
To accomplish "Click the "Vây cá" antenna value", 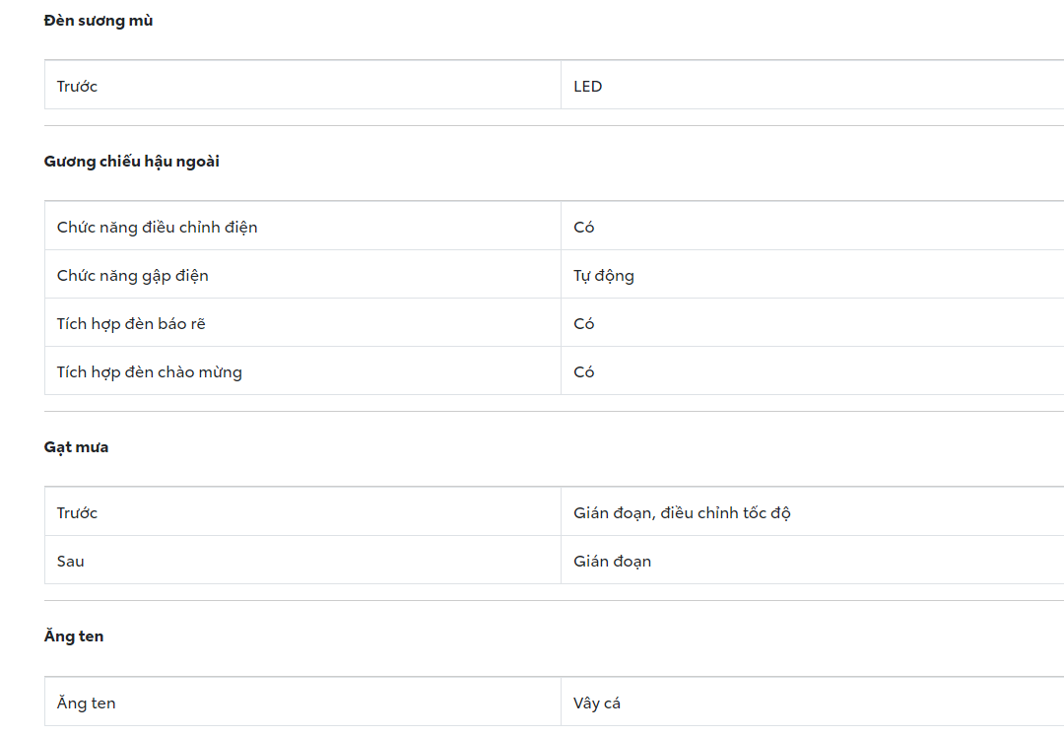I will click(597, 703).
